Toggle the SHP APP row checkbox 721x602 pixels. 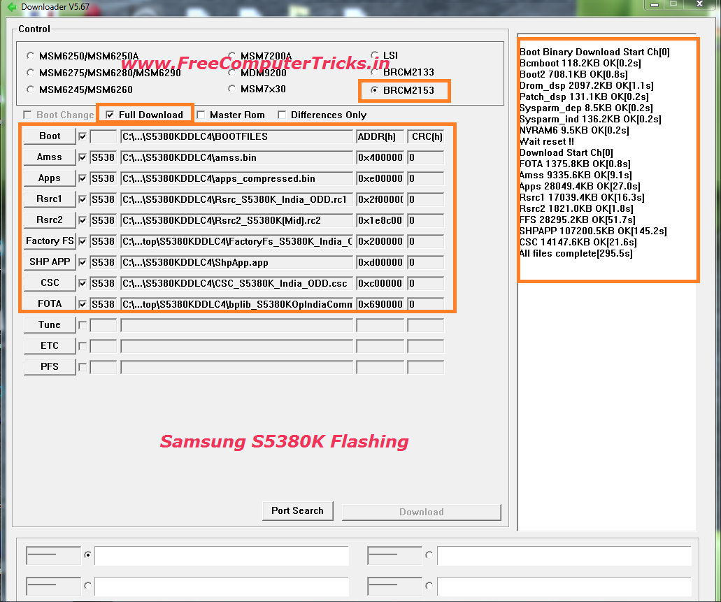[x=83, y=262]
